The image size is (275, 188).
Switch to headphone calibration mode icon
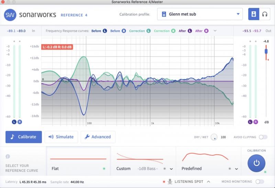pyautogui.click(x=265, y=14)
